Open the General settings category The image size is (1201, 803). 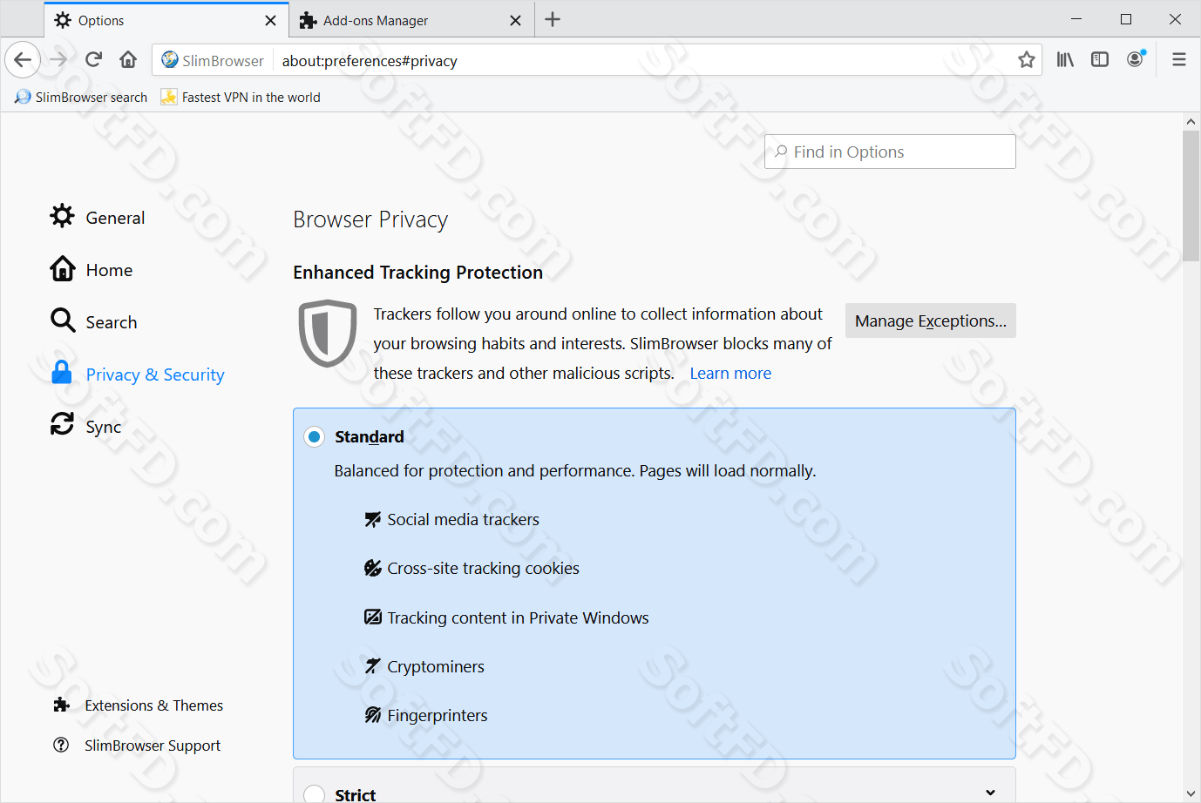click(98, 217)
